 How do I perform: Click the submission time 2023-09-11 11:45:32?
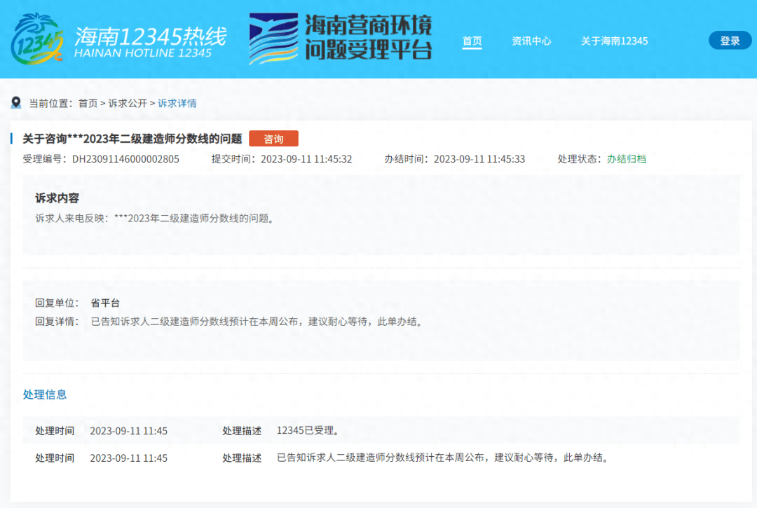[x=306, y=159]
